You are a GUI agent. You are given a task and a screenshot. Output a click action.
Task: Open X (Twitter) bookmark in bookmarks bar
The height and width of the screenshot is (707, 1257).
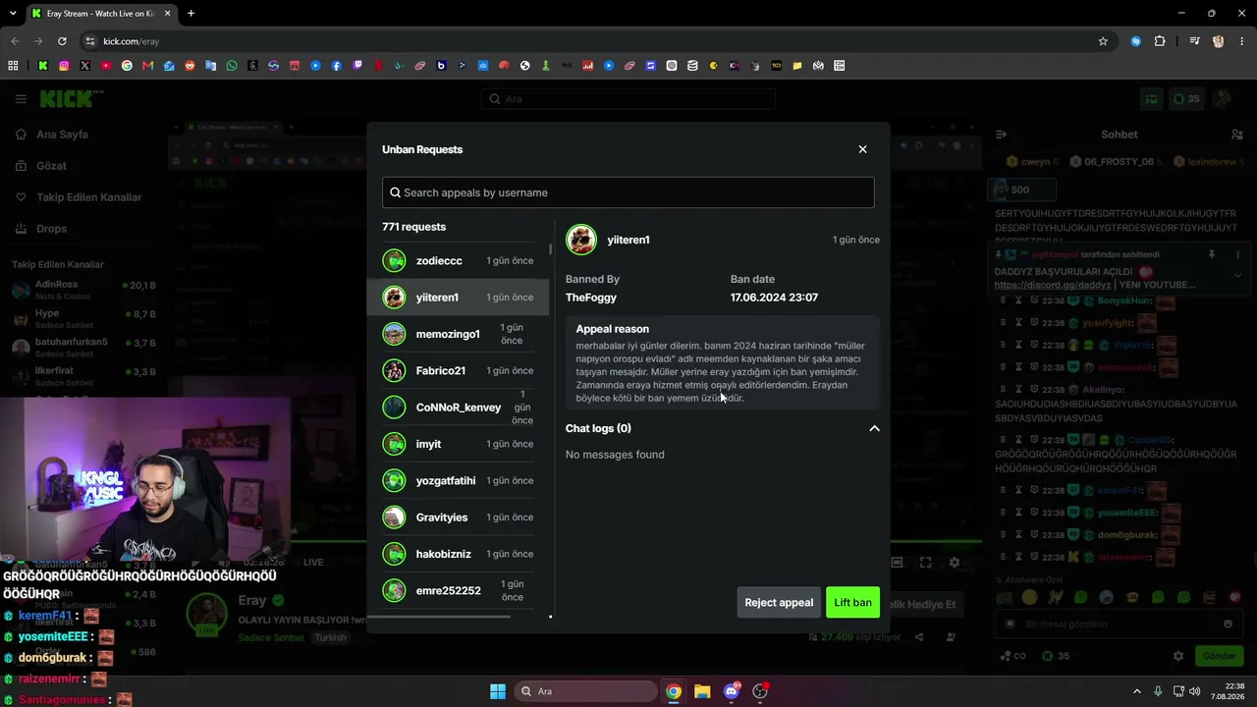[84, 66]
